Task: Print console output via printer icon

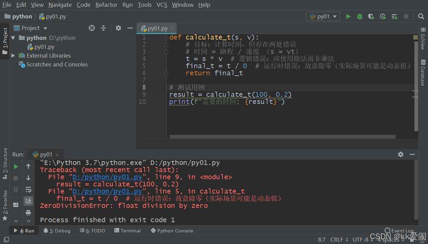Action: [28, 213]
